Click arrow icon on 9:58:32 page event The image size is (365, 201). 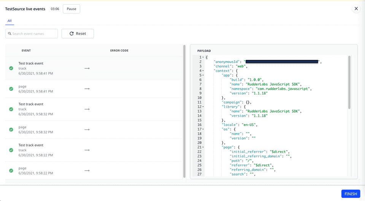(87, 130)
